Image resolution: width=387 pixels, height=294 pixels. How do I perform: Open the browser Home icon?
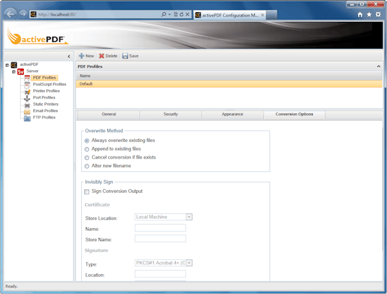pyautogui.click(x=360, y=15)
